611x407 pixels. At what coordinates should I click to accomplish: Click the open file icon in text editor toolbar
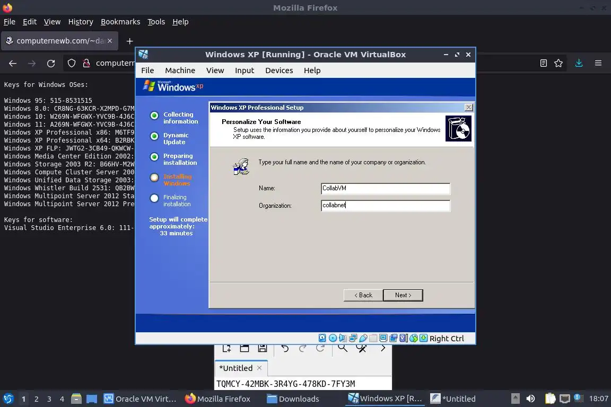coord(245,348)
